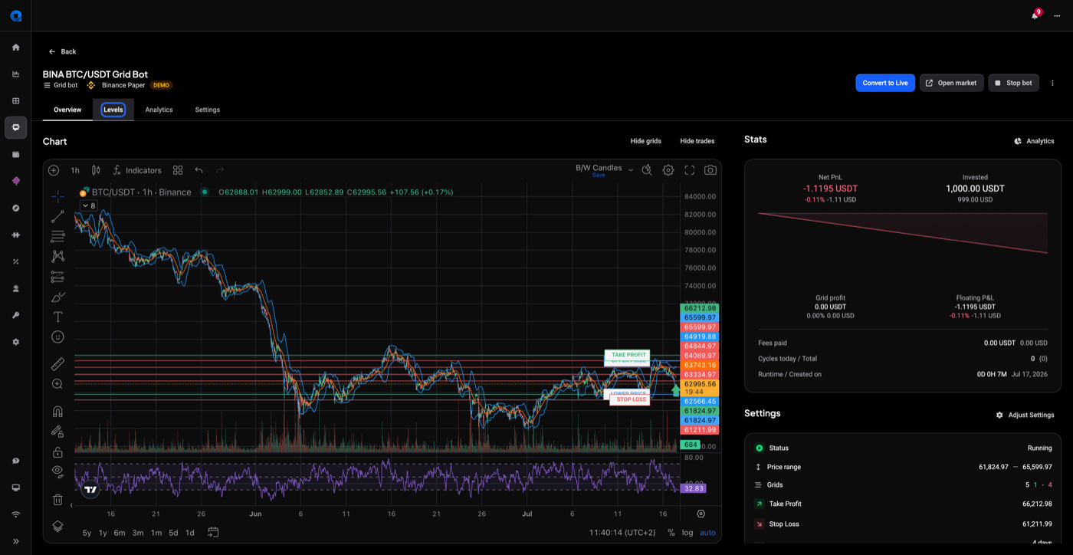
Task: Click the add symbol plus icon
Action: tap(54, 170)
